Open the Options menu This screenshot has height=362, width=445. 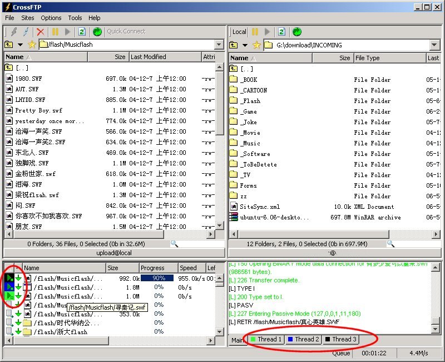(51, 18)
